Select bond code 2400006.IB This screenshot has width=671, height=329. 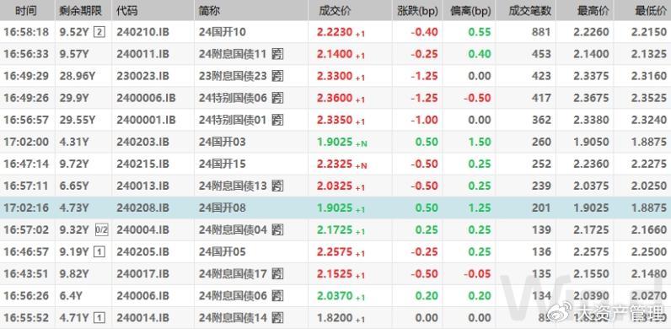click(146, 98)
